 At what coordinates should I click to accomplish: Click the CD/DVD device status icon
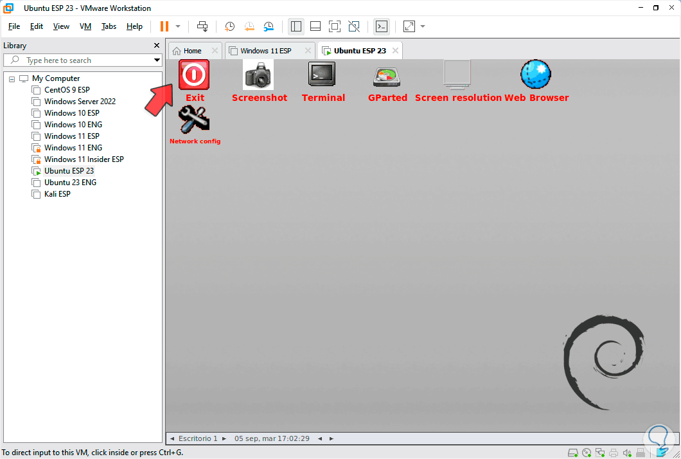[587, 453]
